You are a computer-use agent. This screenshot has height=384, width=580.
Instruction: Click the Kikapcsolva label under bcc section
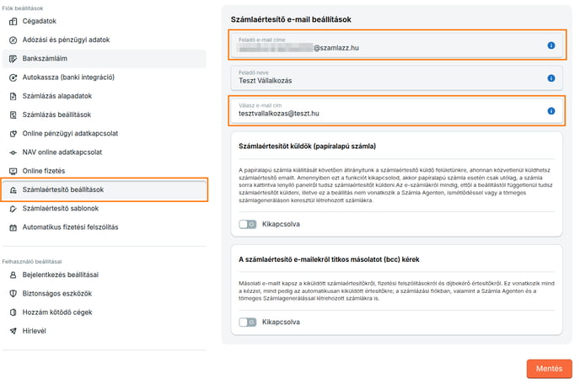tap(281, 323)
